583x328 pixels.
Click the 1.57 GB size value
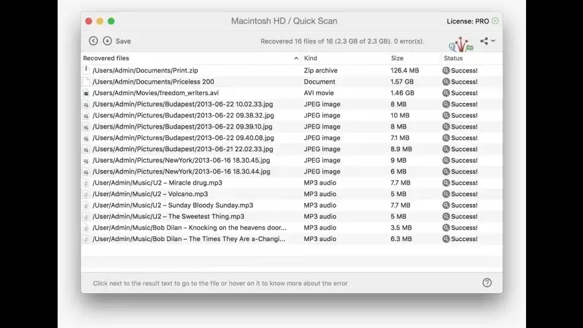[402, 82]
